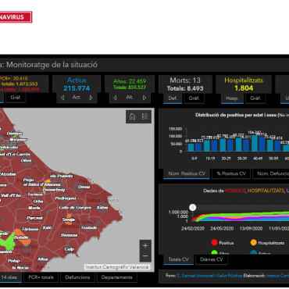The height and width of the screenshot is (289, 289).
Task: Switch to Núm. Positius CV tab
Action: (187, 173)
